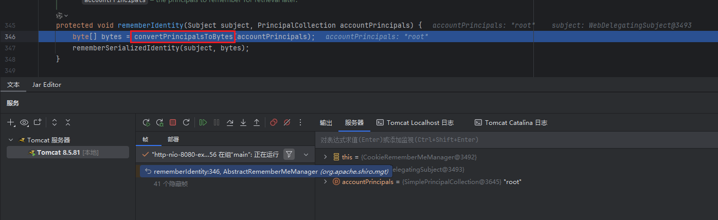Click the Step Into arrow icon
This screenshot has height=220, width=718.
click(243, 123)
